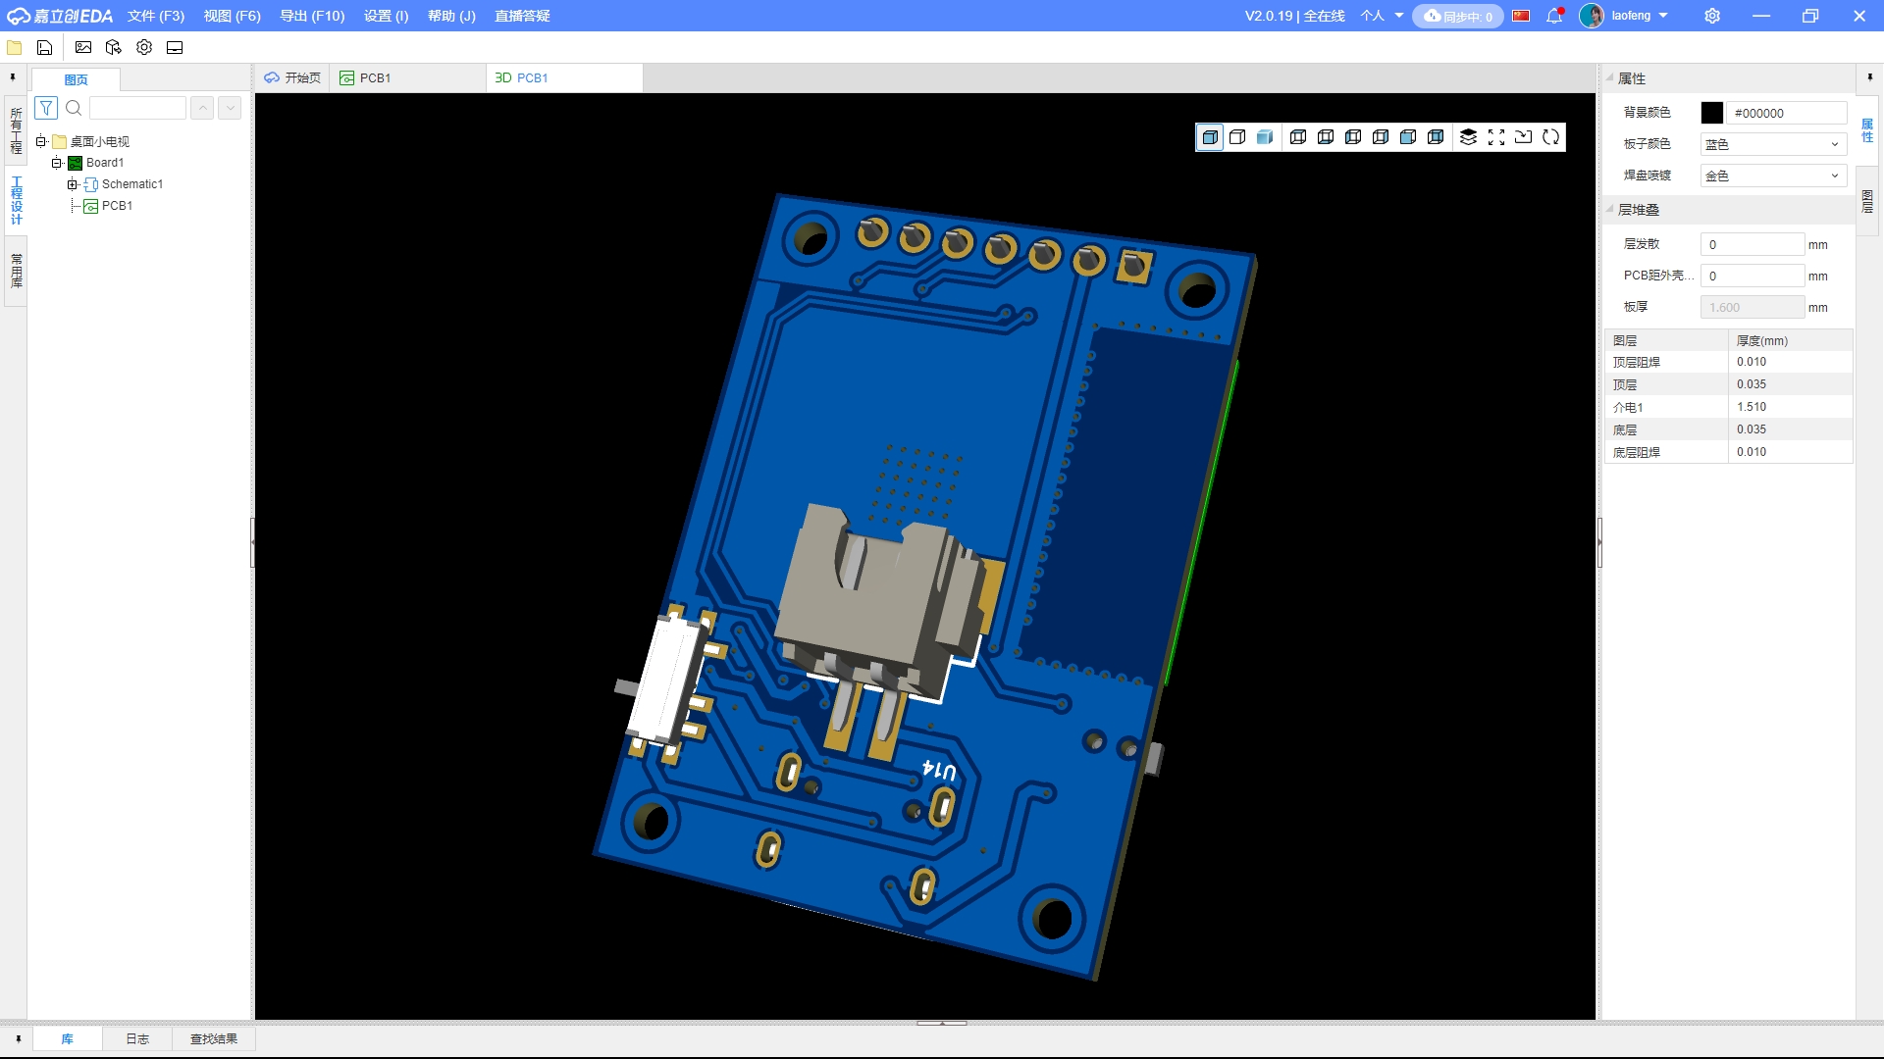Open the 所有工程 side tab
Screen dimensions: 1884x1059
tap(16, 131)
